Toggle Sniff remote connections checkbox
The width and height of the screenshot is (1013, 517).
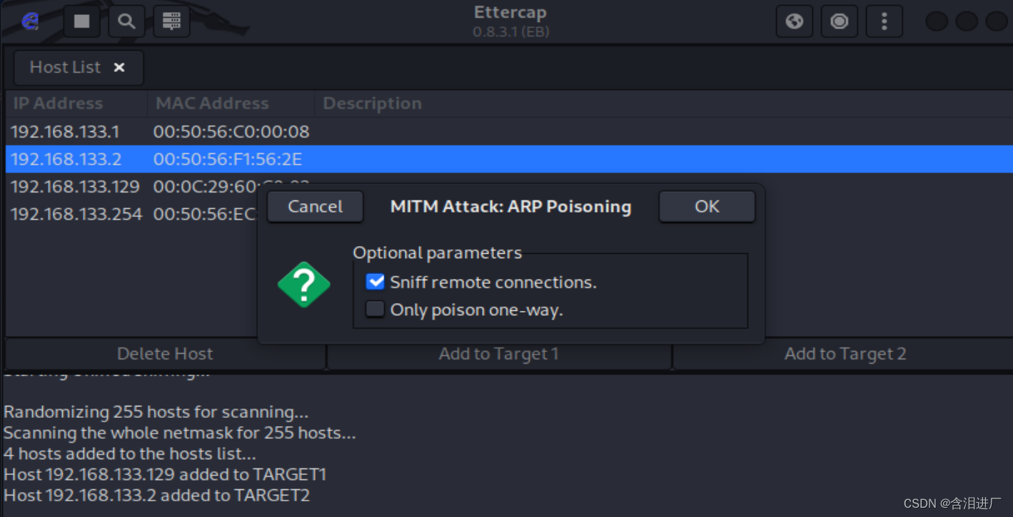click(x=376, y=282)
